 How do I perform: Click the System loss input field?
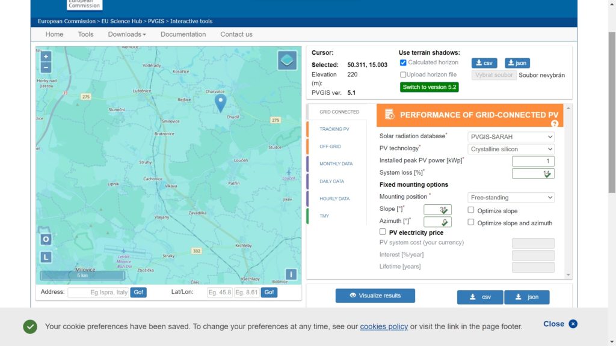533,174
